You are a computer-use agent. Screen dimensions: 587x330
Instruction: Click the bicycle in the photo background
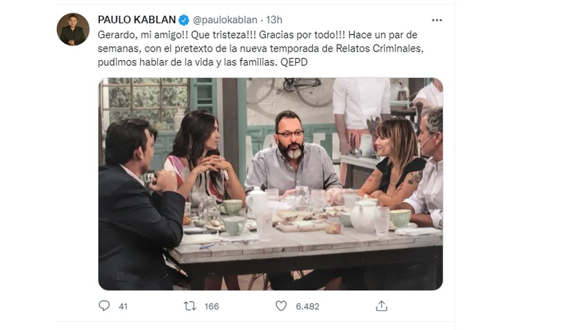click(293, 89)
